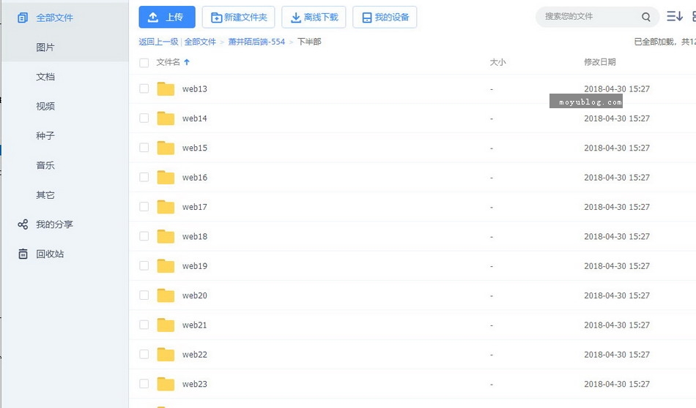
Task: Go back via 返回上一级 link
Action: 158,42
